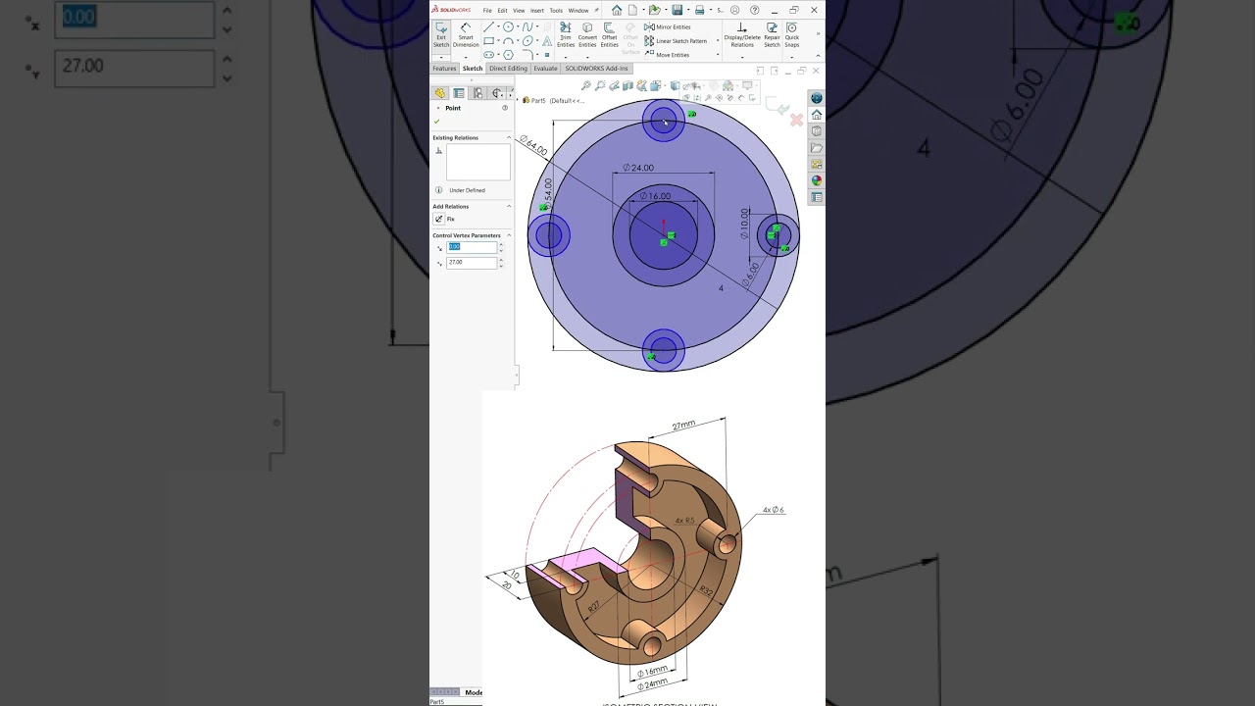The height and width of the screenshot is (706, 1255).
Task: Click the New document icon
Action: click(632, 10)
